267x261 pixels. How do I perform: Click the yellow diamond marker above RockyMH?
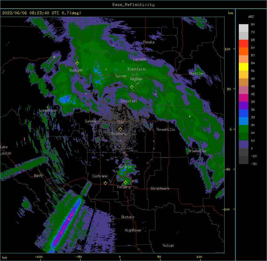pyautogui.click(x=77, y=63)
